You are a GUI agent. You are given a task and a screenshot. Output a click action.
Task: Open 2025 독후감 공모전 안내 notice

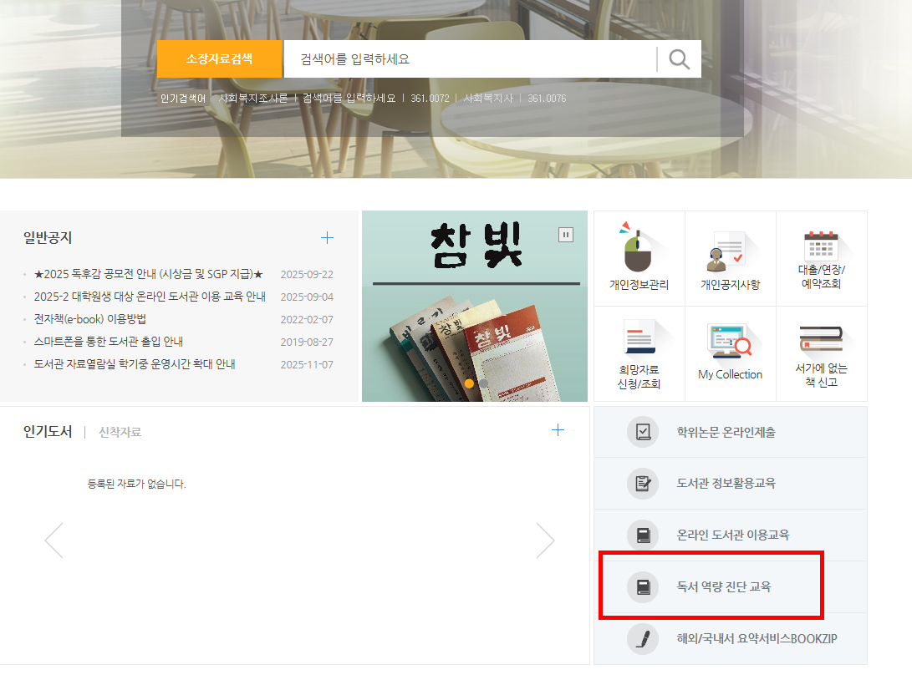tap(148, 274)
